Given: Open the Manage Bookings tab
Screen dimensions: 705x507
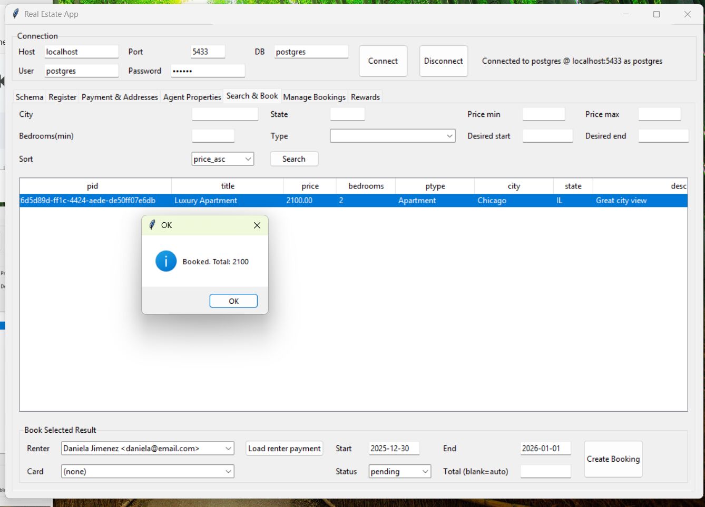Looking at the screenshot, I should pos(315,97).
